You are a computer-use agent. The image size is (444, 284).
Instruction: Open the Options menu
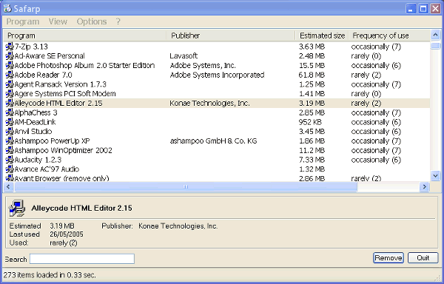(92, 21)
